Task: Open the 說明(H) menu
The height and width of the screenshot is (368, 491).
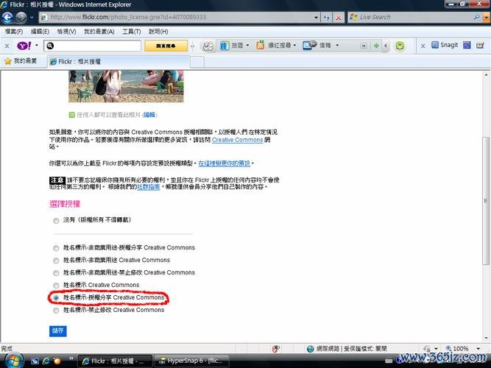Action: click(x=158, y=32)
